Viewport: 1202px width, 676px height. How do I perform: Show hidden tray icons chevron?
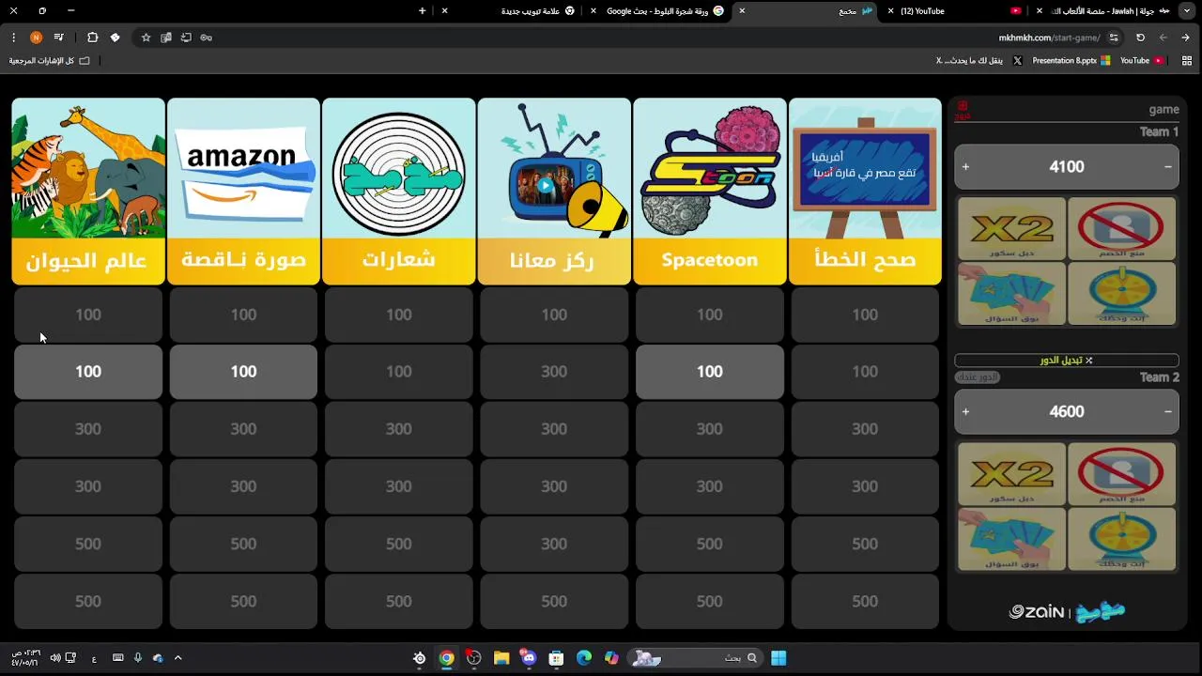pyautogui.click(x=177, y=658)
